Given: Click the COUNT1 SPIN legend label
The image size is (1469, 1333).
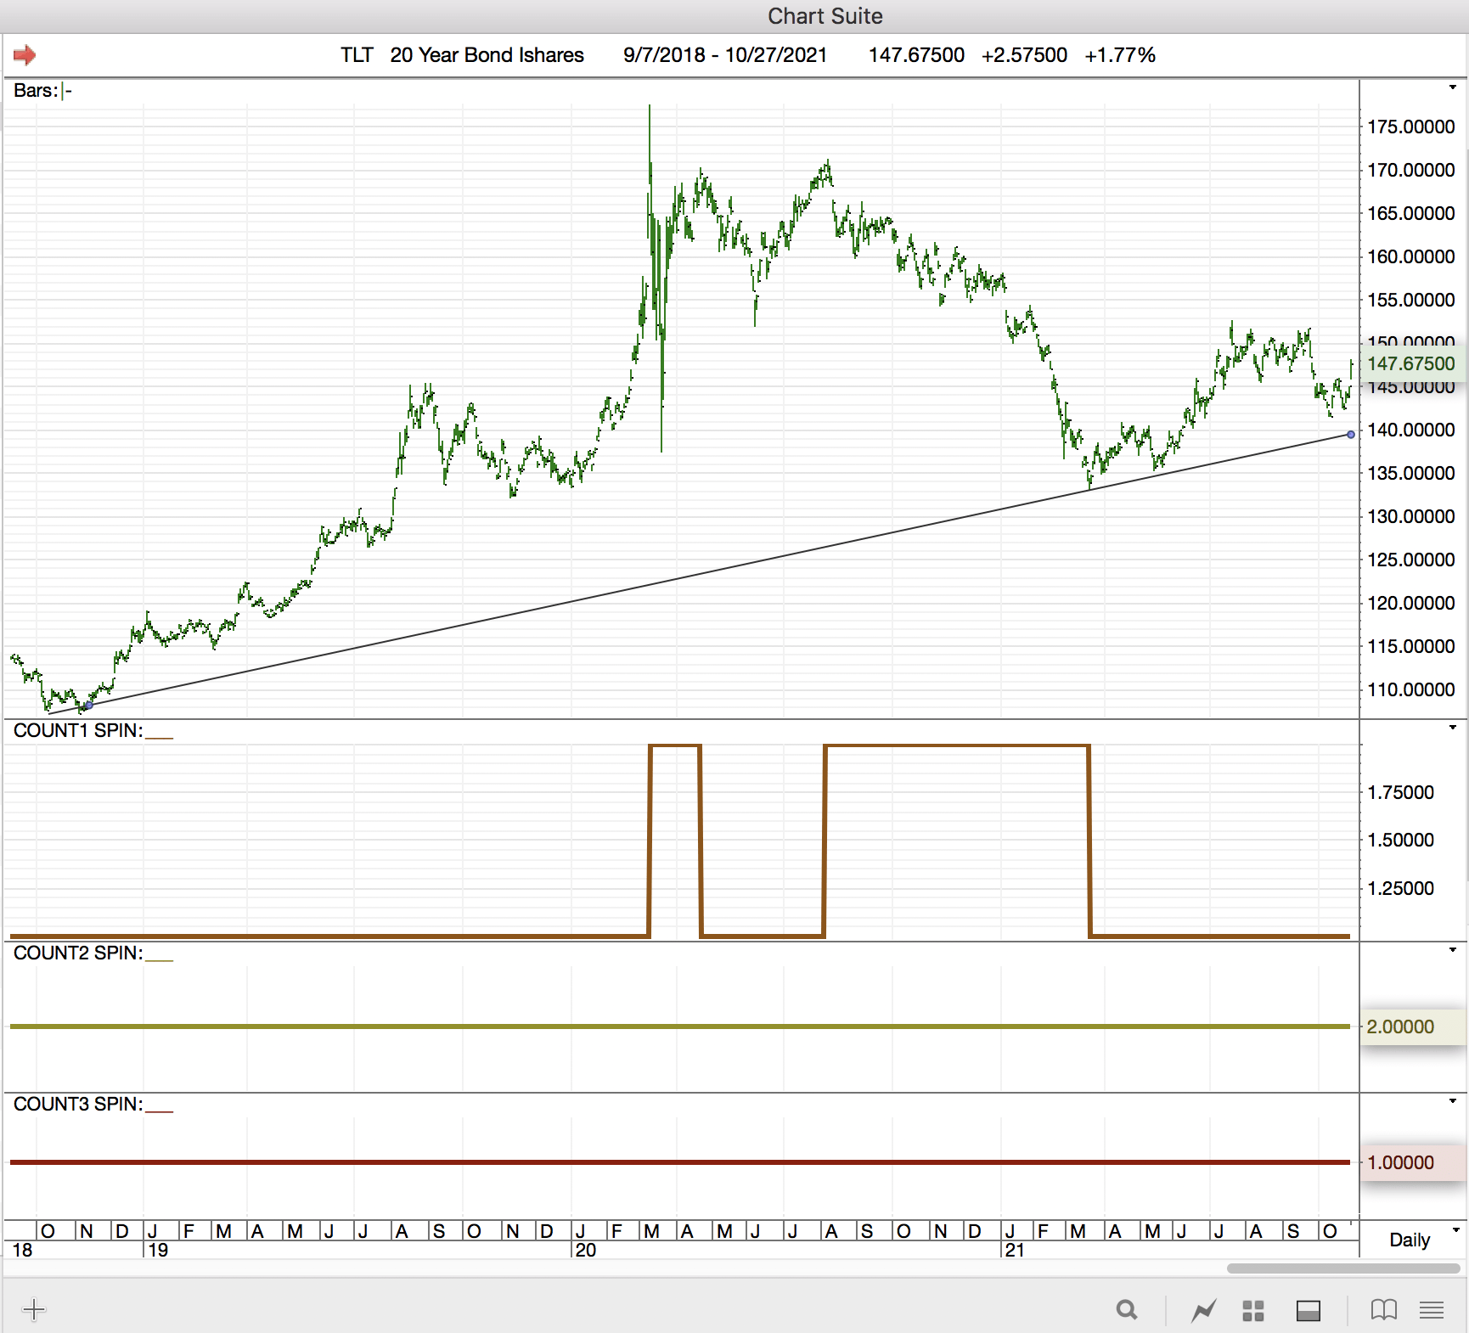Looking at the screenshot, I should click(78, 731).
